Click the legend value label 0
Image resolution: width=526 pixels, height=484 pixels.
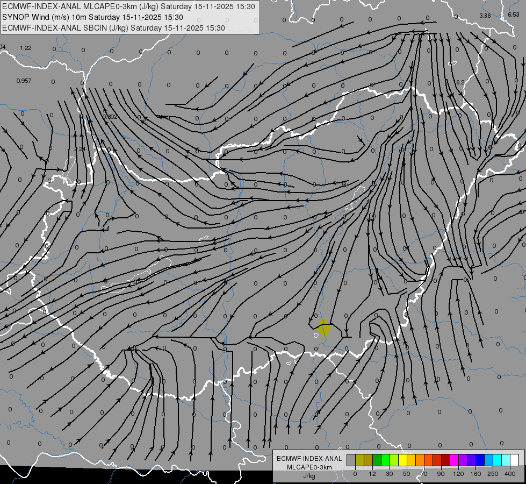click(355, 474)
